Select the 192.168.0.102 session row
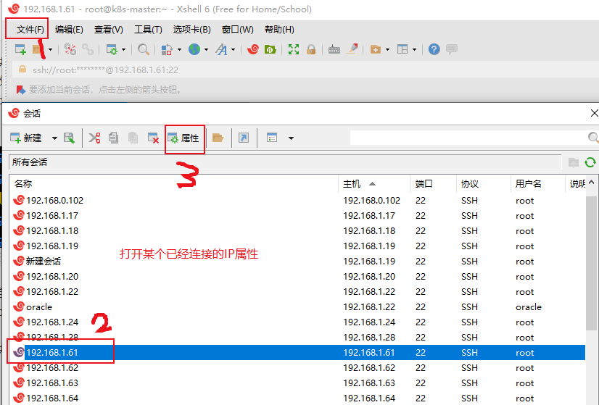 pyautogui.click(x=297, y=201)
